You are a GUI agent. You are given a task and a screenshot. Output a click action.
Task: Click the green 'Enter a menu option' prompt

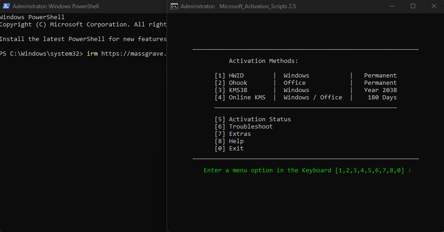(307, 170)
